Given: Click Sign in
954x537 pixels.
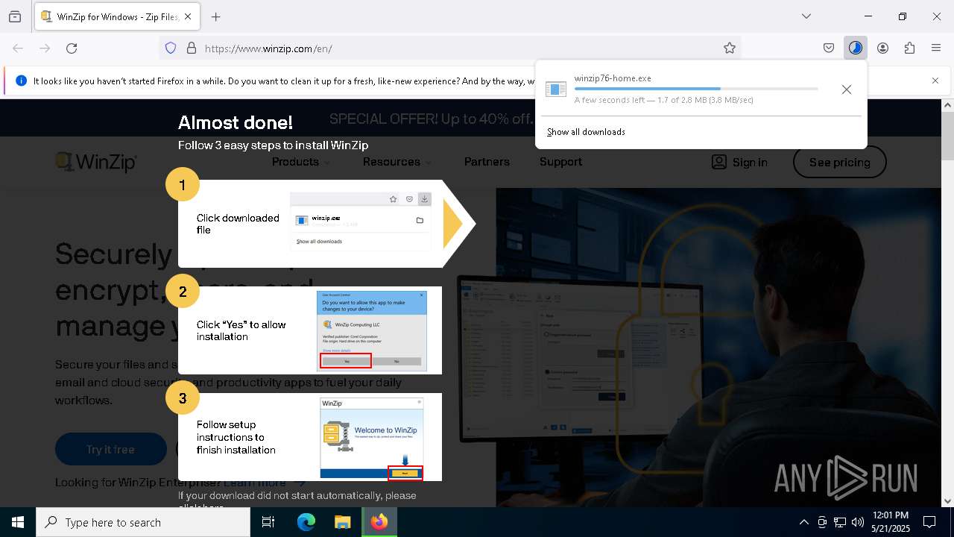Looking at the screenshot, I should [739, 162].
